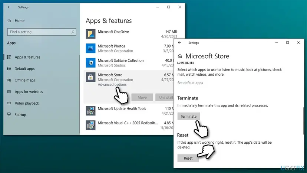Select the Microsoft Solitaire Collection icon
This screenshot has height=173, width=307.
tap(90, 63)
